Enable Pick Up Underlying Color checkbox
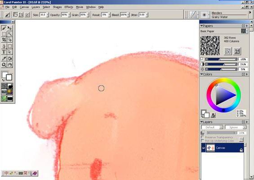This screenshot has width=254, height=180. pyautogui.click(x=202, y=140)
